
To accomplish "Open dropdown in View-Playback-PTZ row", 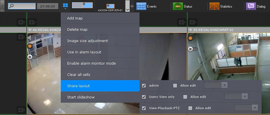I will pyautogui.click(x=255, y=108).
